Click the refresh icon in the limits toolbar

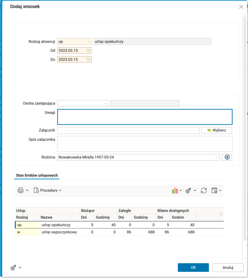[204, 190]
